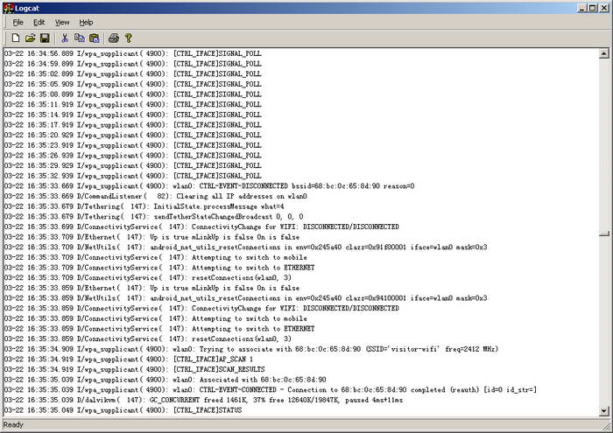The width and height of the screenshot is (613, 433).
Task: Select the AP_SCAN 1 log line
Action: [x=129, y=360]
